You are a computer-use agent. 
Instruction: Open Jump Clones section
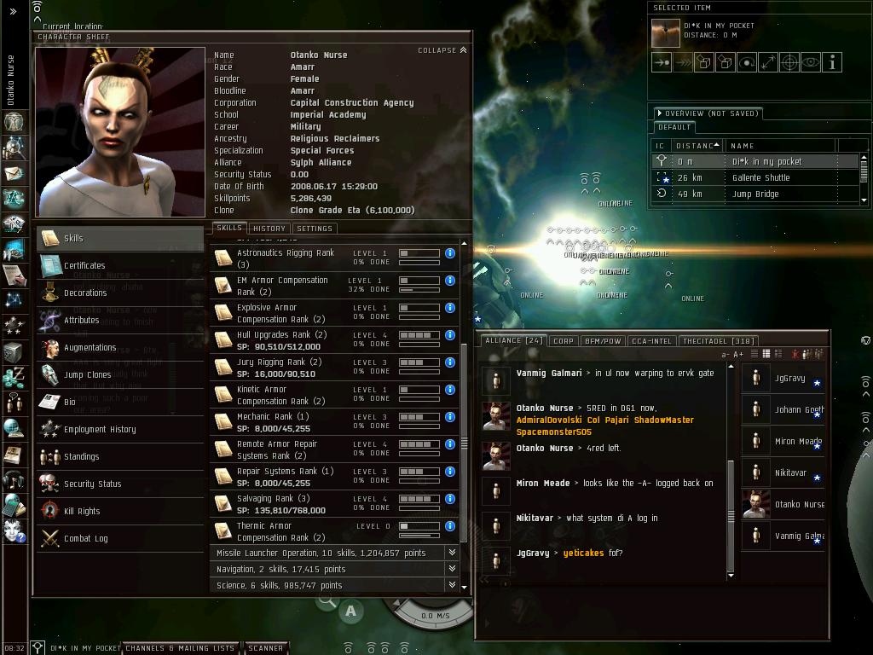120,375
